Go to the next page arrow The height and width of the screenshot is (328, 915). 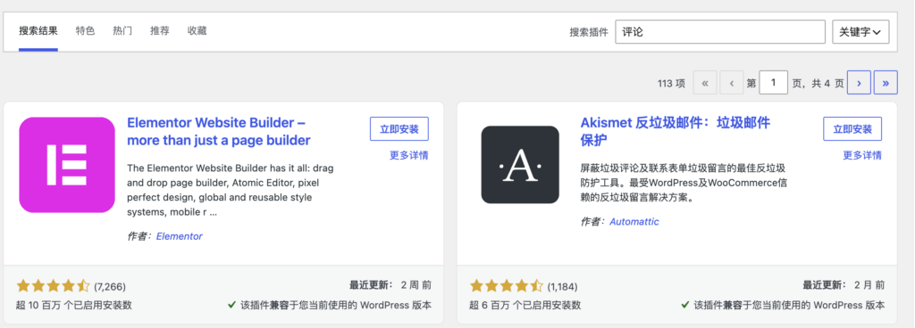(x=859, y=83)
